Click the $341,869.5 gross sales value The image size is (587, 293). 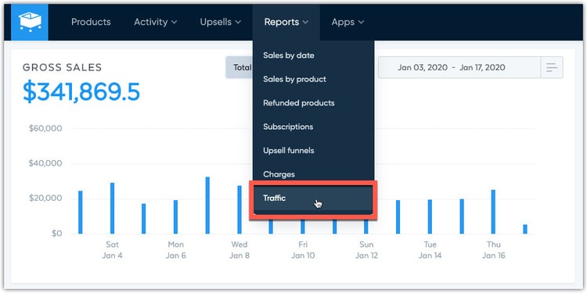click(81, 92)
